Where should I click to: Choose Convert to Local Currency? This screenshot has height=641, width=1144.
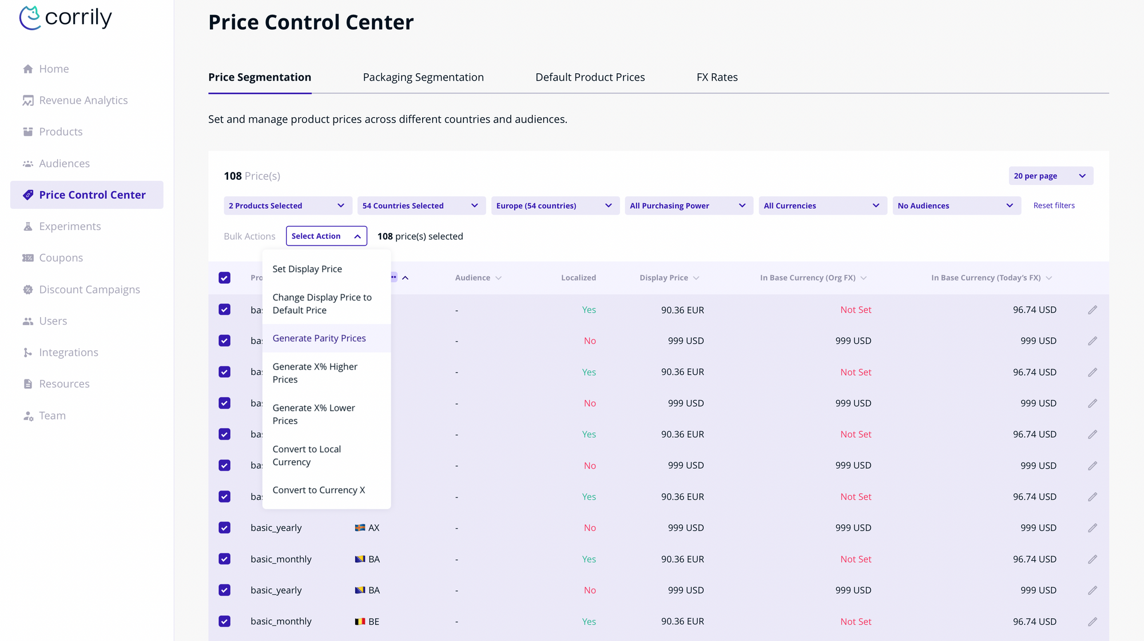327,456
